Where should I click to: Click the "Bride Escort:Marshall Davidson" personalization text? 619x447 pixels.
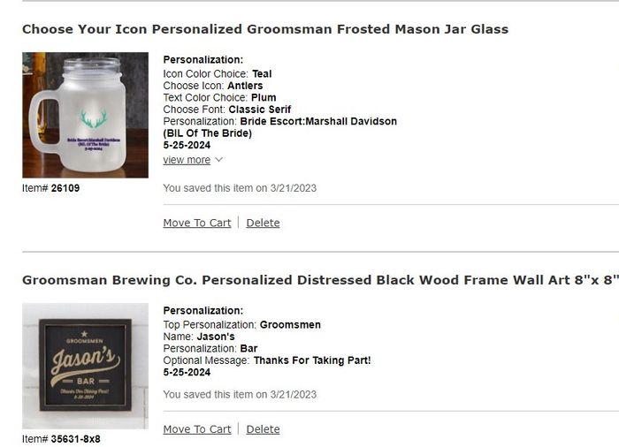pos(318,121)
